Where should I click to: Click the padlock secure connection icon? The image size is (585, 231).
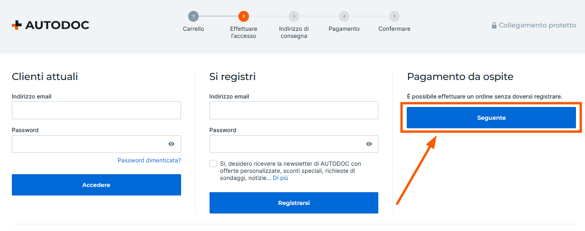click(x=494, y=25)
